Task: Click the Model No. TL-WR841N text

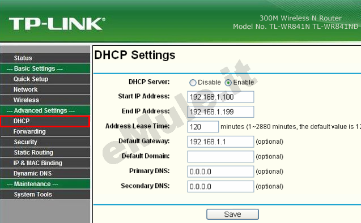Action: [296, 27]
